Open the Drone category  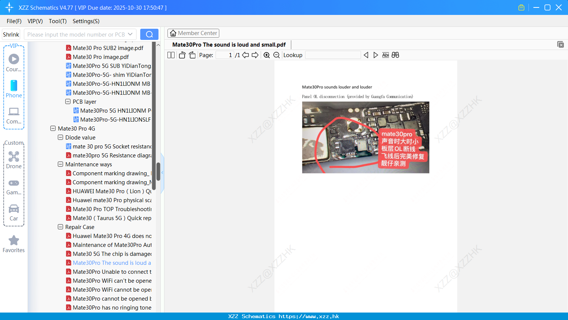pyautogui.click(x=14, y=160)
